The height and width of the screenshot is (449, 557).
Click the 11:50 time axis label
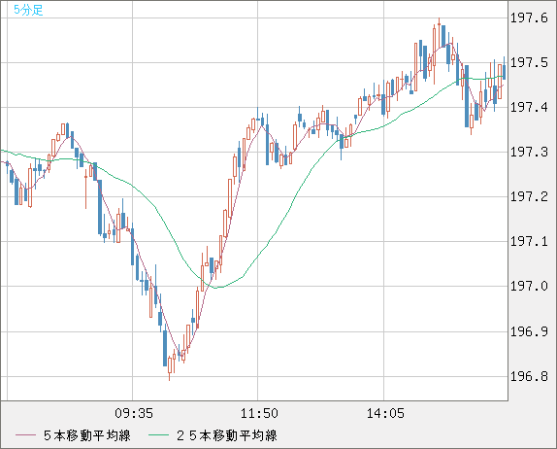pos(259,413)
